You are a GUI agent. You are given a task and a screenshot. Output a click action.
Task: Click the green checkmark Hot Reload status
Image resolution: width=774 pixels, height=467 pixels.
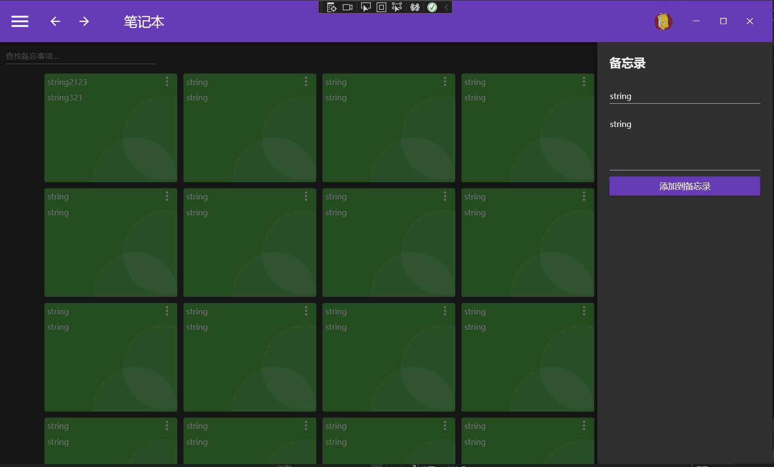432,7
